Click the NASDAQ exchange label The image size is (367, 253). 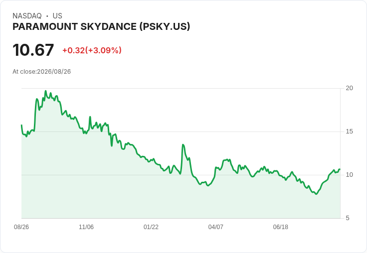click(27, 16)
